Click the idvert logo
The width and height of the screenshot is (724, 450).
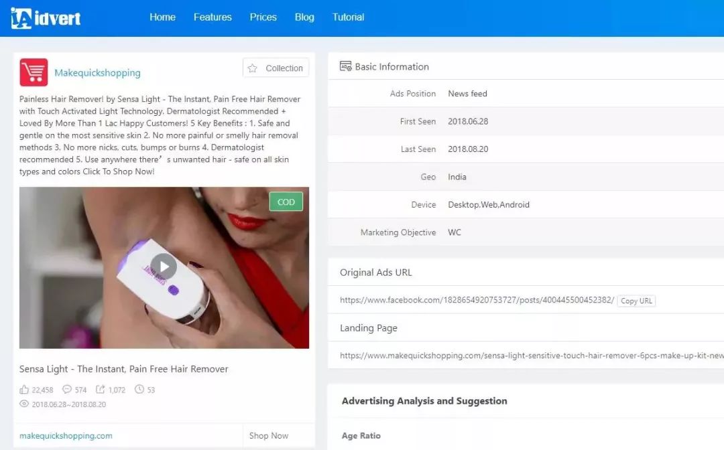coord(46,18)
